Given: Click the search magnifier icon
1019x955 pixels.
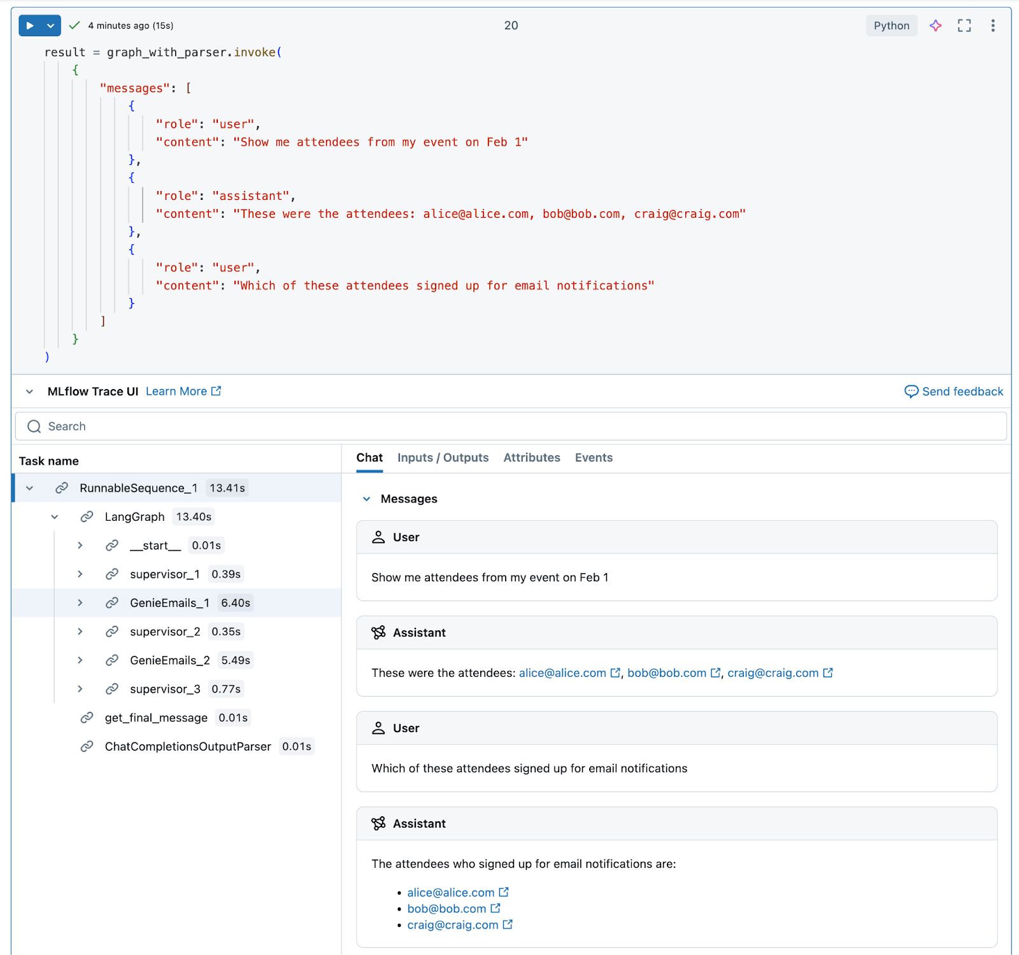Looking at the screenshot, I should [x=34, y=426].
